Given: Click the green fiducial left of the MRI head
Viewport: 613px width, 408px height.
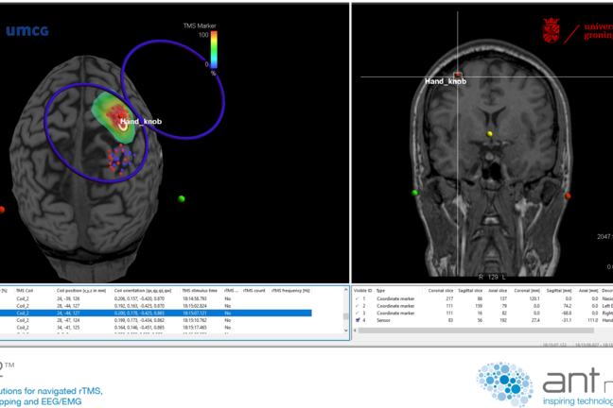Looking at the screenshot, I should 415,193.
